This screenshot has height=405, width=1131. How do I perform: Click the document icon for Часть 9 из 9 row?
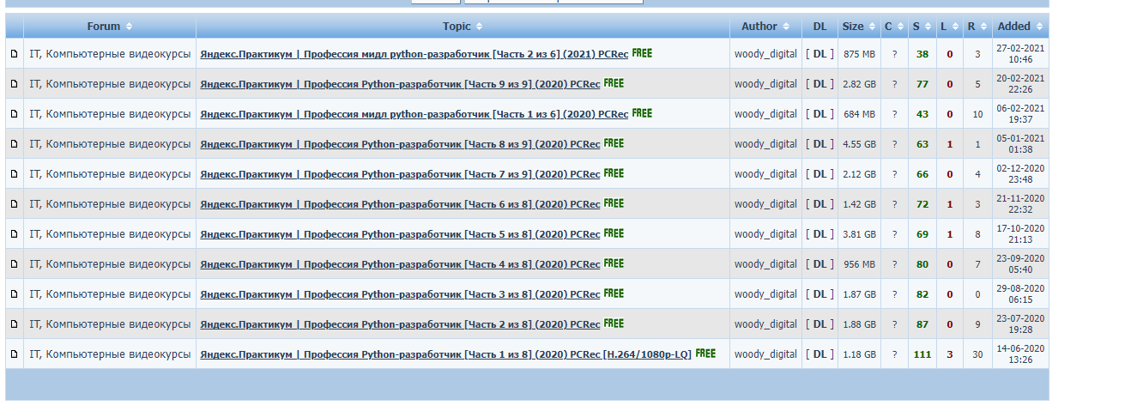point(14,84)
